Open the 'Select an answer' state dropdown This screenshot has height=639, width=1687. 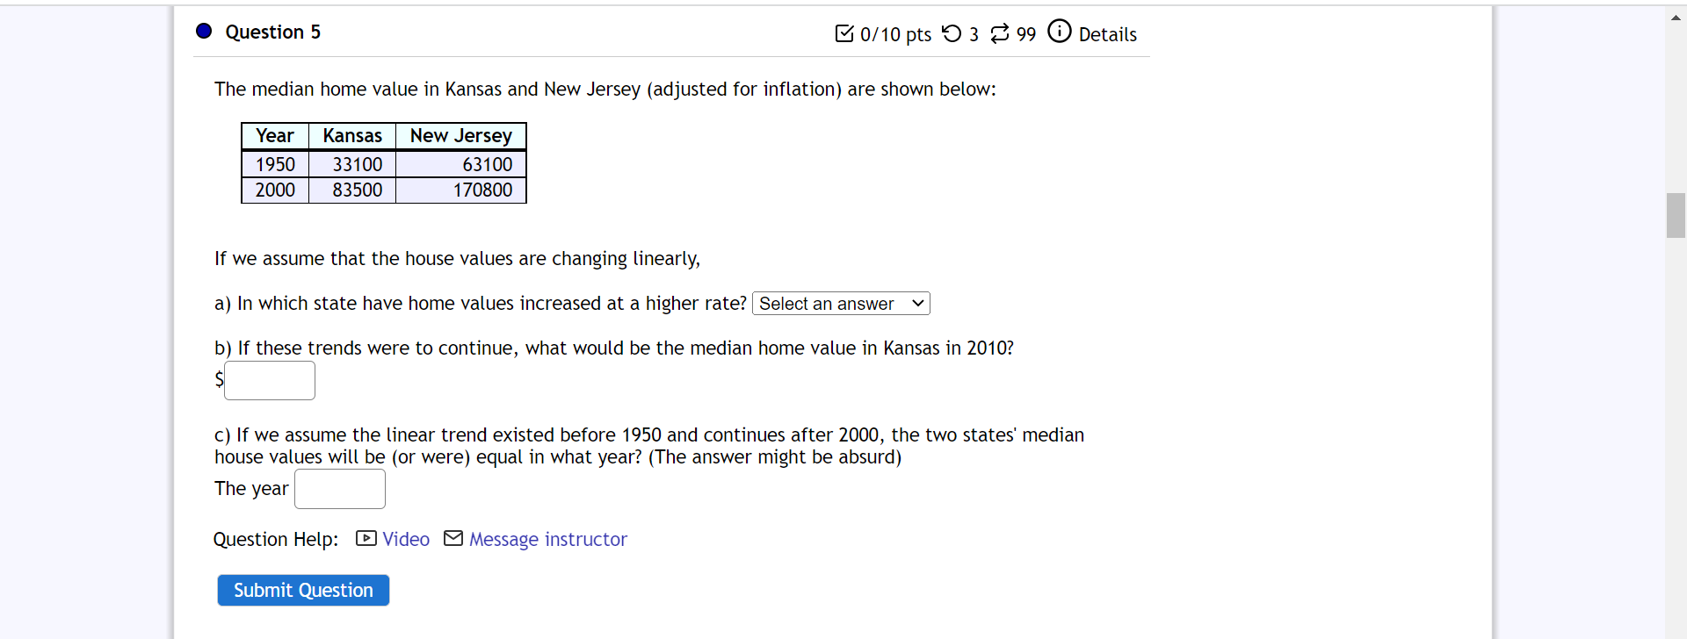(x=840, y=303)
